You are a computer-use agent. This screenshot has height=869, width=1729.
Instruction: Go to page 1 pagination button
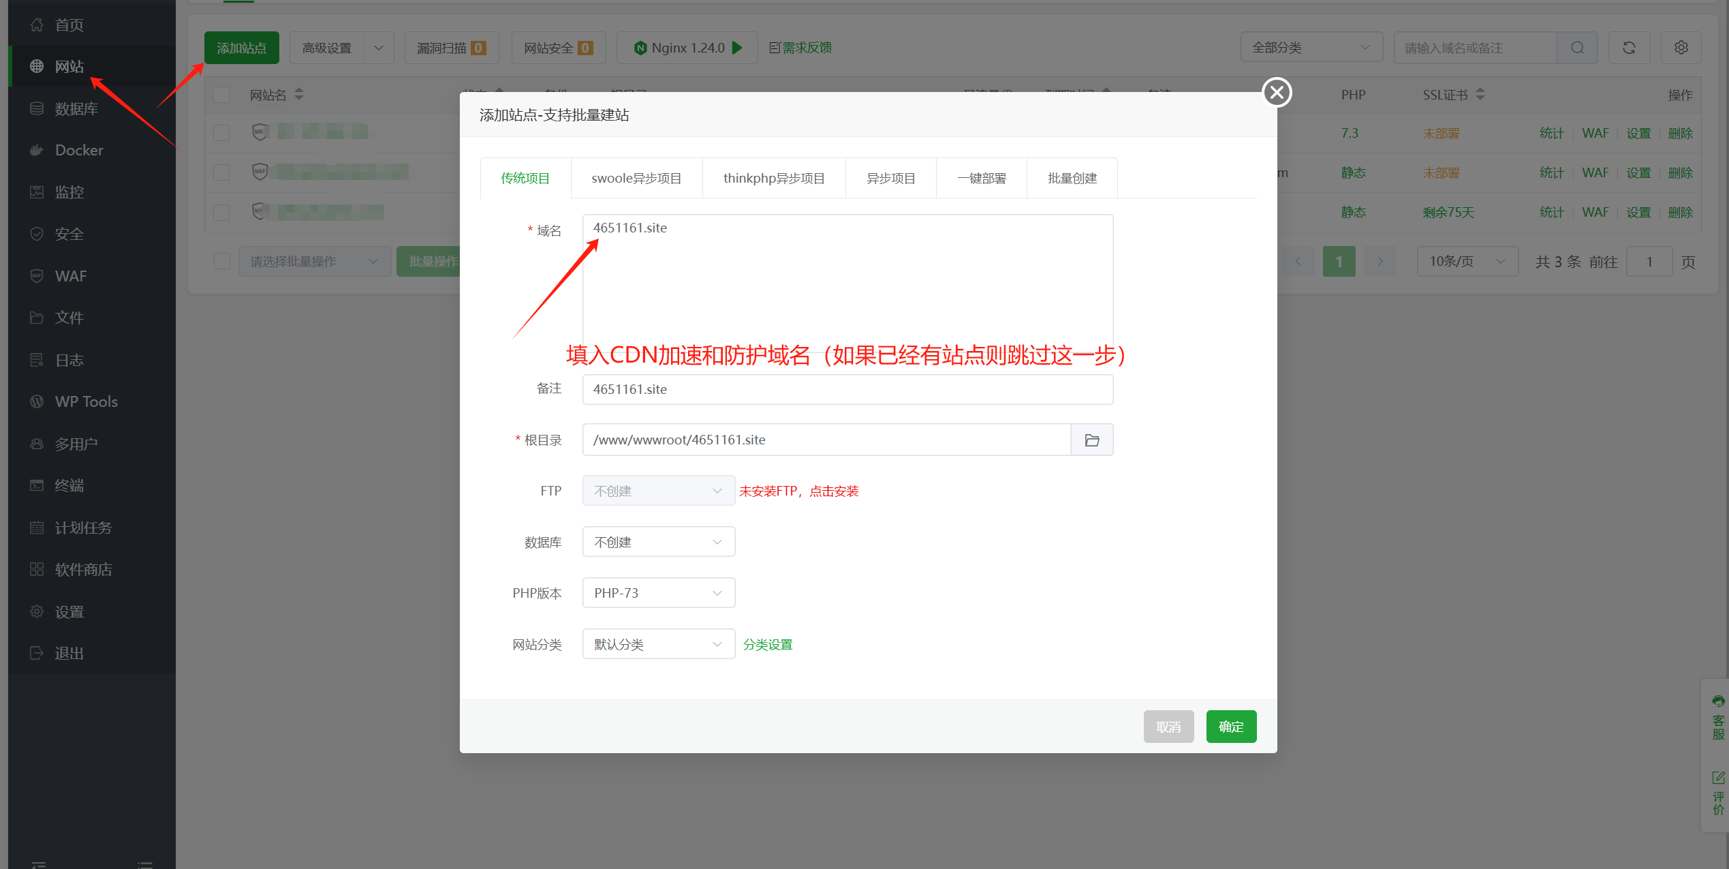click(x=1339, y=261)
